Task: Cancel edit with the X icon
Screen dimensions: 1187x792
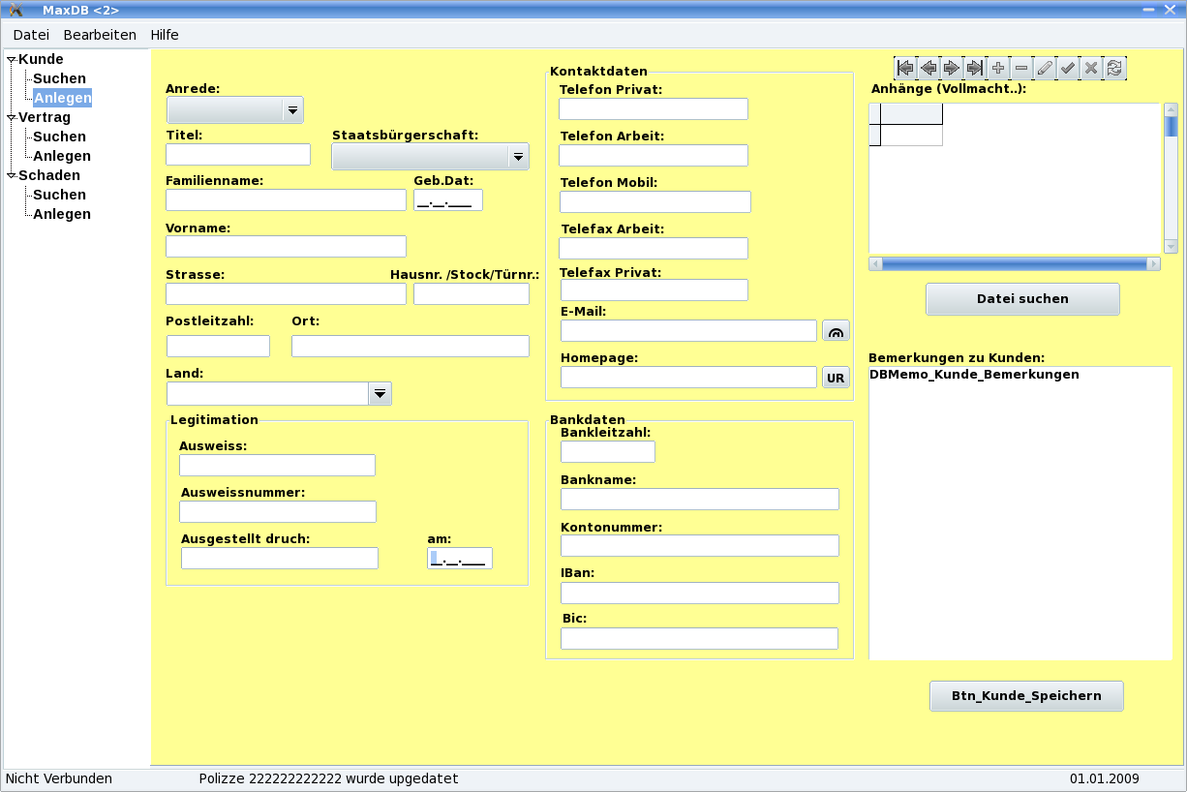Action: coord(1091,68)
